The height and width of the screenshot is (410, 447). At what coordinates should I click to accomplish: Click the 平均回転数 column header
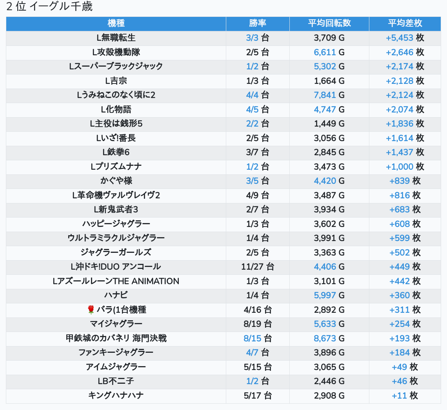pos(329,24)
